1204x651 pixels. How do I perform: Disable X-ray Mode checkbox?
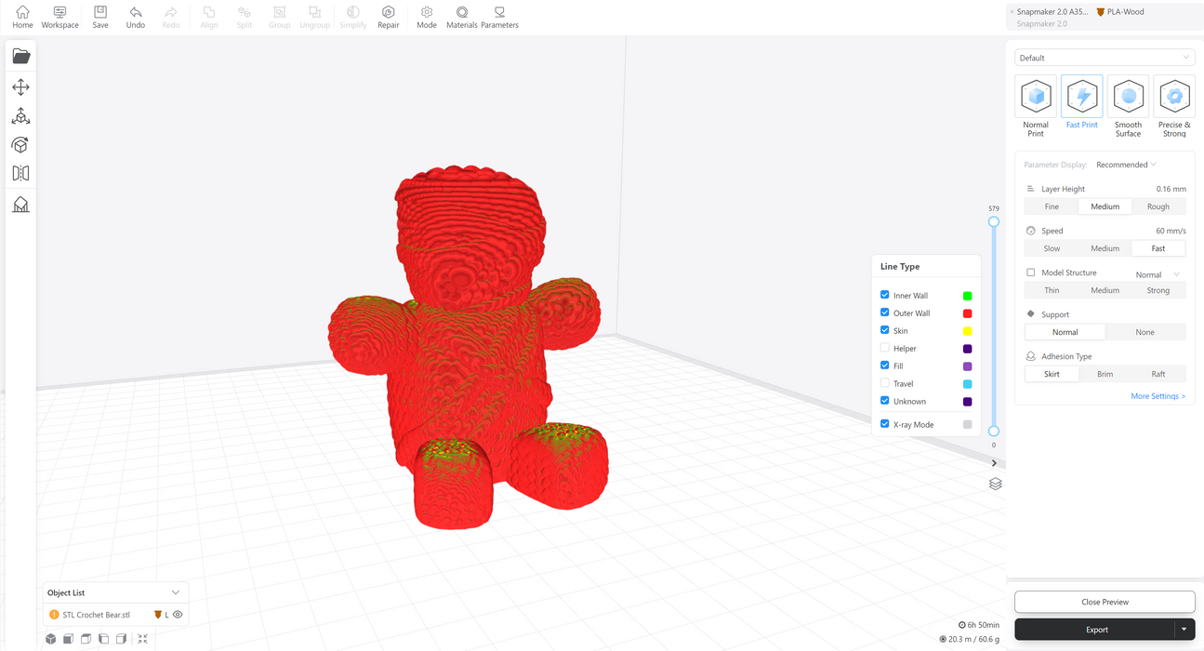[x=885, y=424]
